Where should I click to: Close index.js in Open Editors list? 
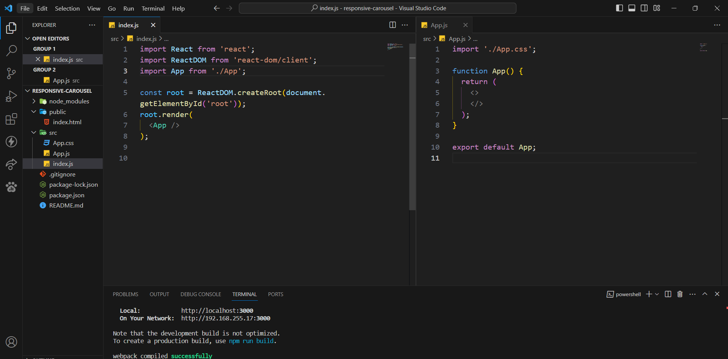pos(38,59)
